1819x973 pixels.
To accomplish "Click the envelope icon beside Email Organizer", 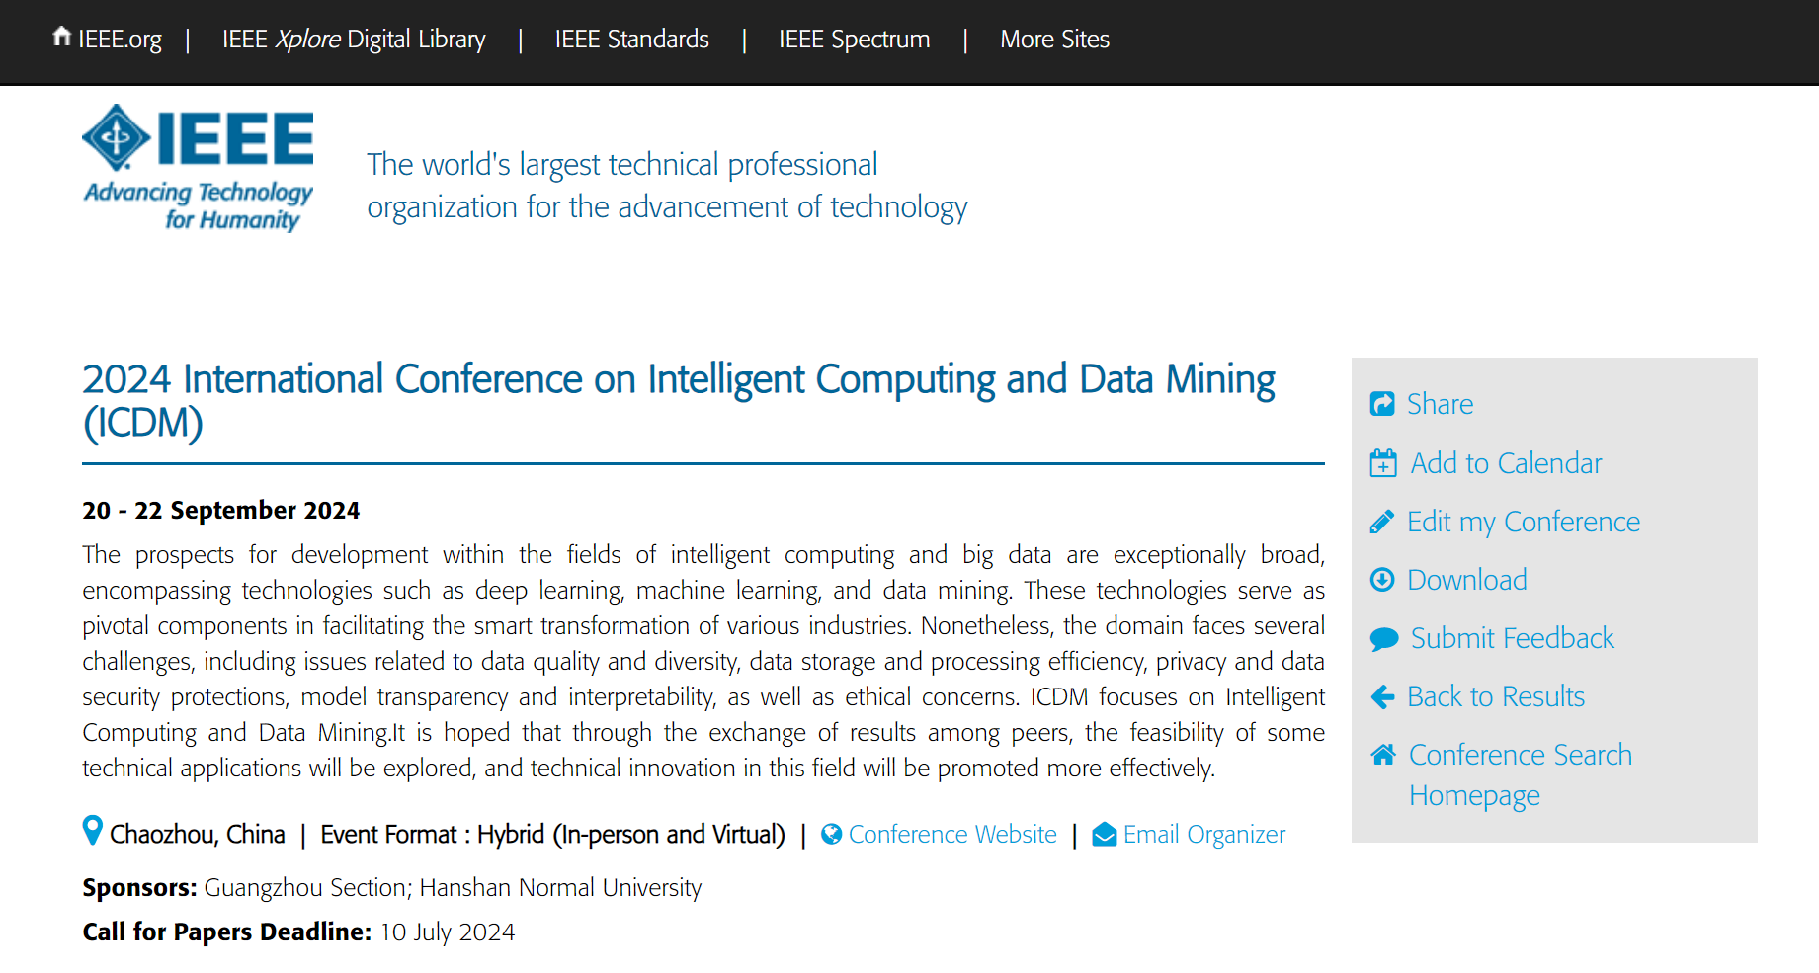I will [x=1105, y=835].
